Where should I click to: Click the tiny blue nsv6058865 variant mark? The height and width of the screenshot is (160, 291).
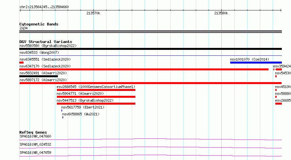coord(63,117)
